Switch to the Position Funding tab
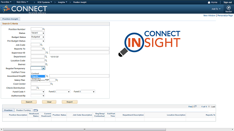 (23, 110)
